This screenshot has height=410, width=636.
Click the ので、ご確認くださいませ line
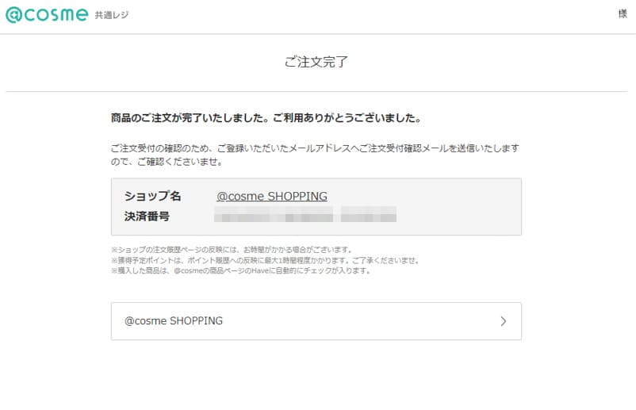click(167, 162)
